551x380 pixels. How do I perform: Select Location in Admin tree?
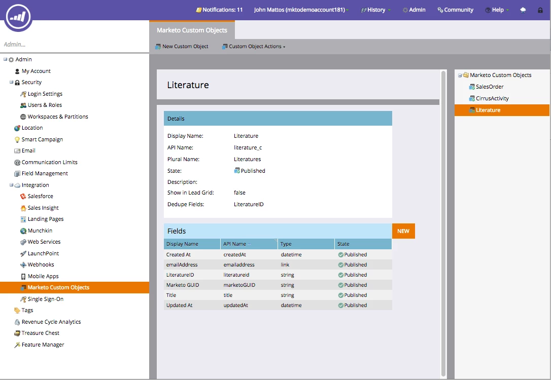click(x=32, y=128)
